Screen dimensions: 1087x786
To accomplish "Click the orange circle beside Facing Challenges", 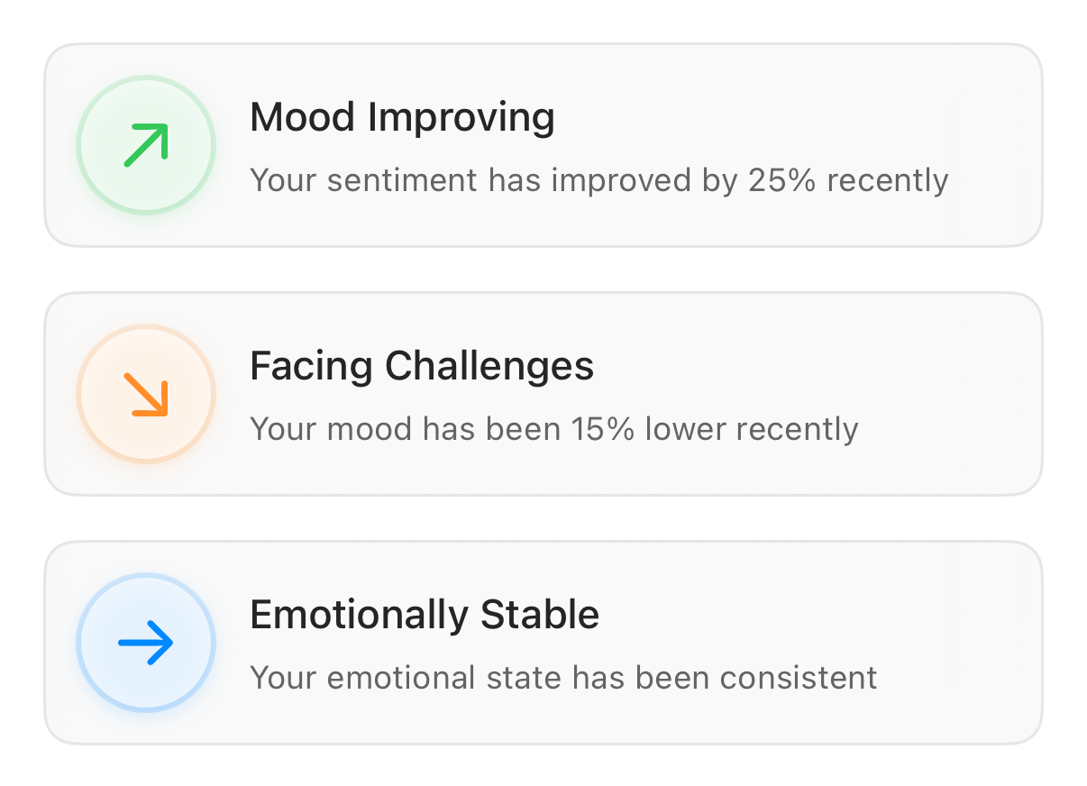I will 145,393.
